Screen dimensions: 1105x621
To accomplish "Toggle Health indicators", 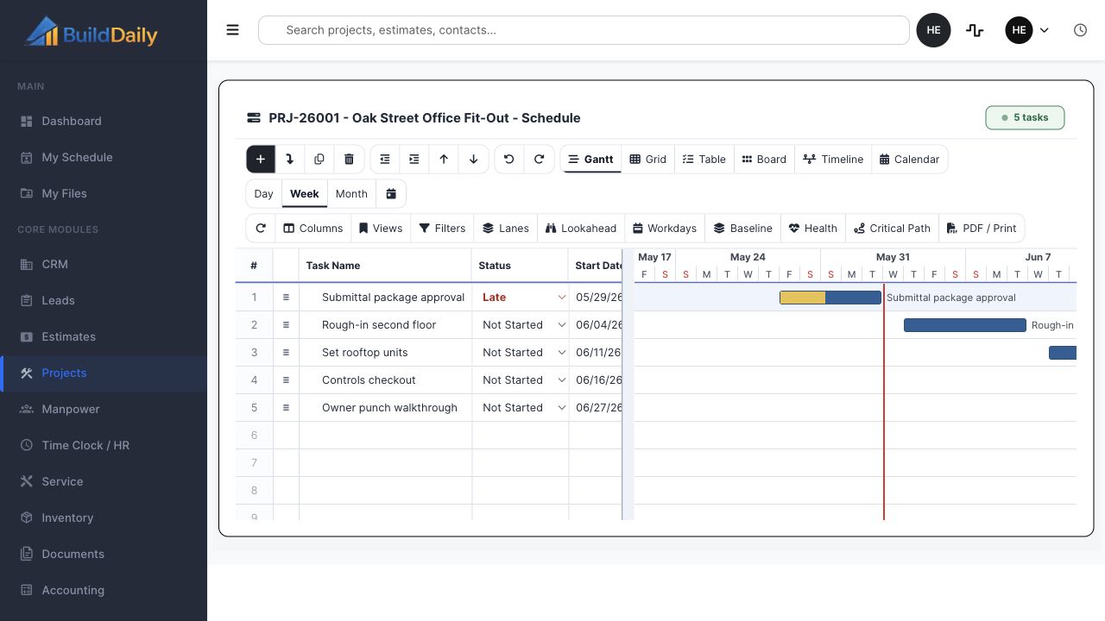I will [813, 229].
